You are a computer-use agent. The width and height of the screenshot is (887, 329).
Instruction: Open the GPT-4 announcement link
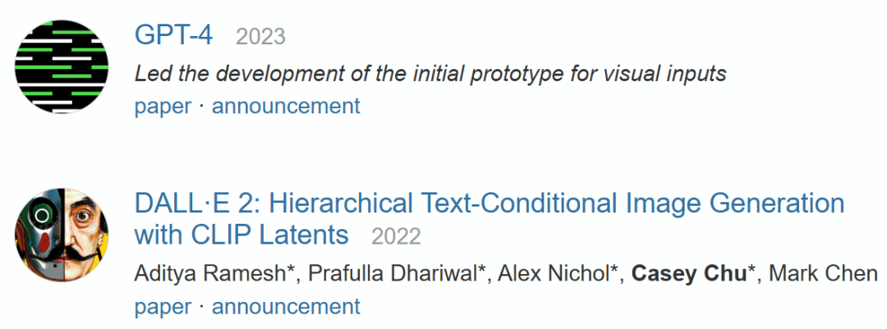click(286, 106)
